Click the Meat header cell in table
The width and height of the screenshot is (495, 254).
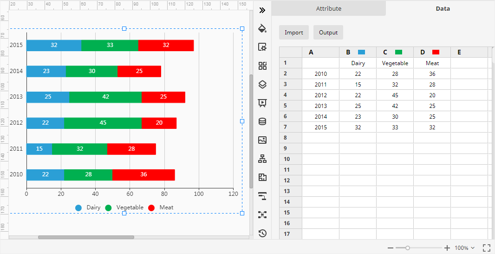[x=432, y=63]
